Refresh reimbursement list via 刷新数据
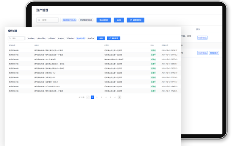This screenshot has height=146, width=233. click(x=114, y=38)
